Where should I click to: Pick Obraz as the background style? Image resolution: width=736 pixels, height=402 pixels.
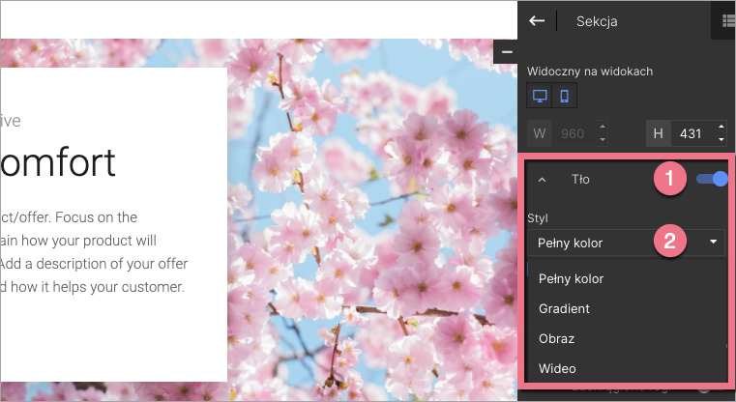click(x=557, y=339)
